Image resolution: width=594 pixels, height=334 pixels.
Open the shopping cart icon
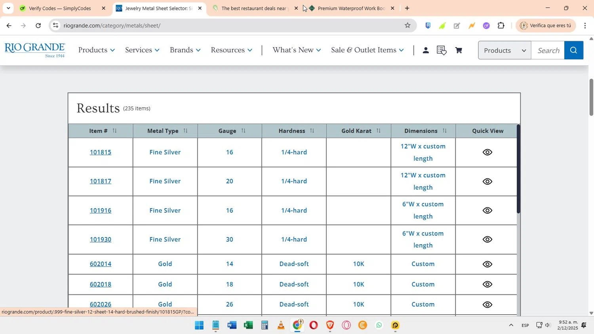[x=459, y=50]
